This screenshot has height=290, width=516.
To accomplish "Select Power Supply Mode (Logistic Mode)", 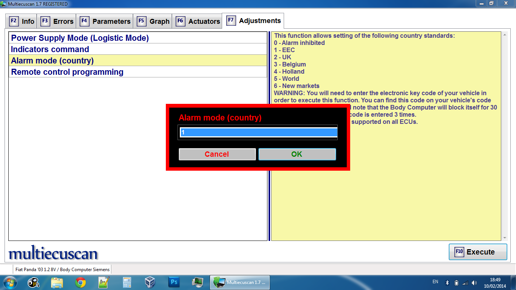I will (x=138, y=38).
